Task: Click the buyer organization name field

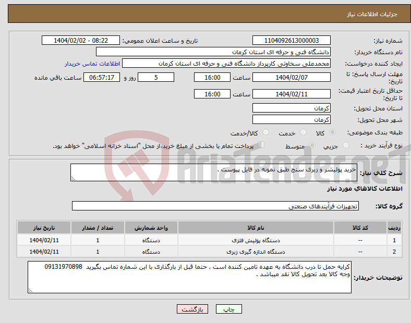Action: (x=213, y=52)
